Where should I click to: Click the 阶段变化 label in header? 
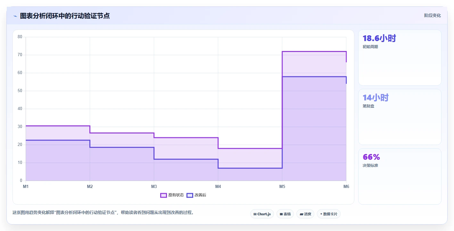click(x=432, y=15)
